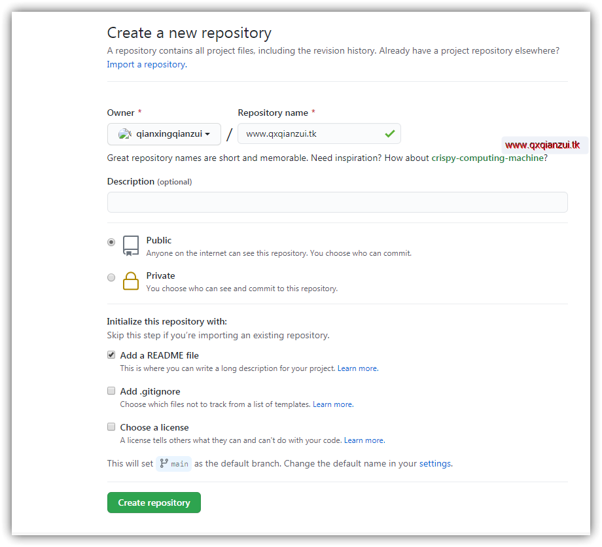Select the Public repository radio button
Image resolution: width=602 pixels, height=547 pixels.
click(x=111, y=241)
